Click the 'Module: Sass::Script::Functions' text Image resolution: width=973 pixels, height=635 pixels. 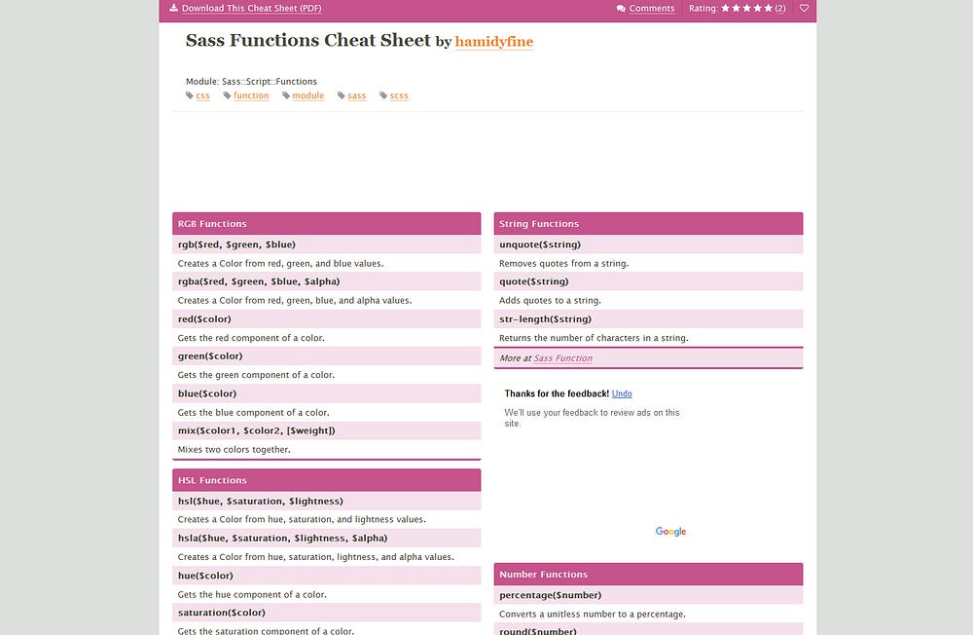251,82
